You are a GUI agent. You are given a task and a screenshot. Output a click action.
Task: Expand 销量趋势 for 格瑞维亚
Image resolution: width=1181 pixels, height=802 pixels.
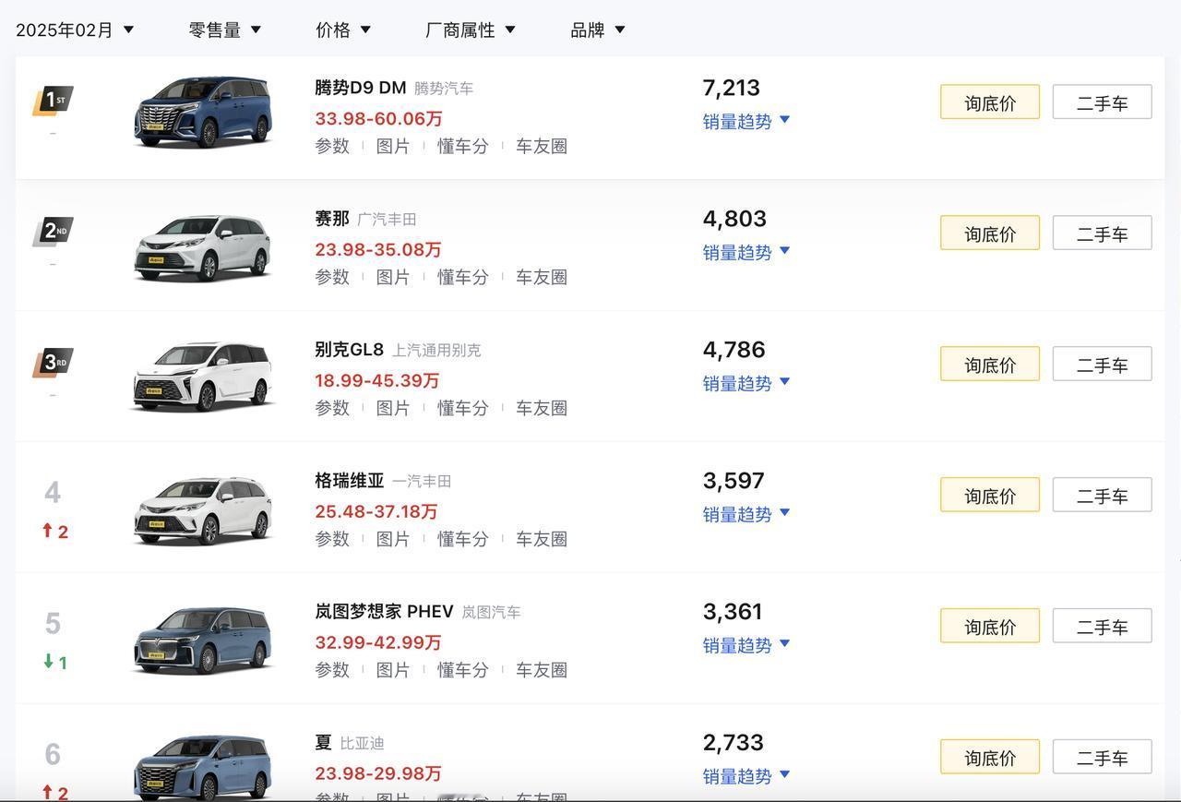click(746, 514)
